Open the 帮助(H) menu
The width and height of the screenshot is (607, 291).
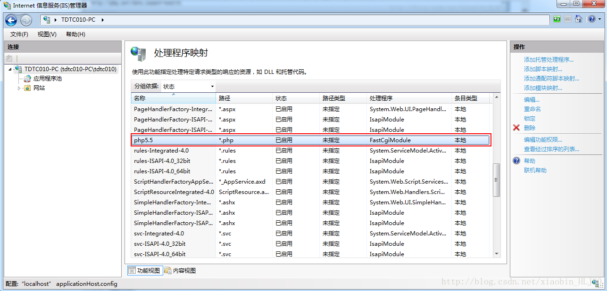(x=75, y=34)
